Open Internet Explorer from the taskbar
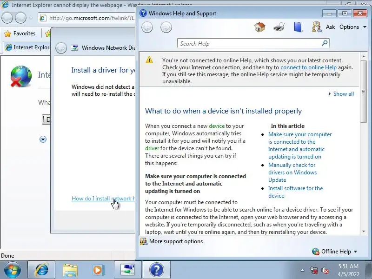 (x=41, y=270)
